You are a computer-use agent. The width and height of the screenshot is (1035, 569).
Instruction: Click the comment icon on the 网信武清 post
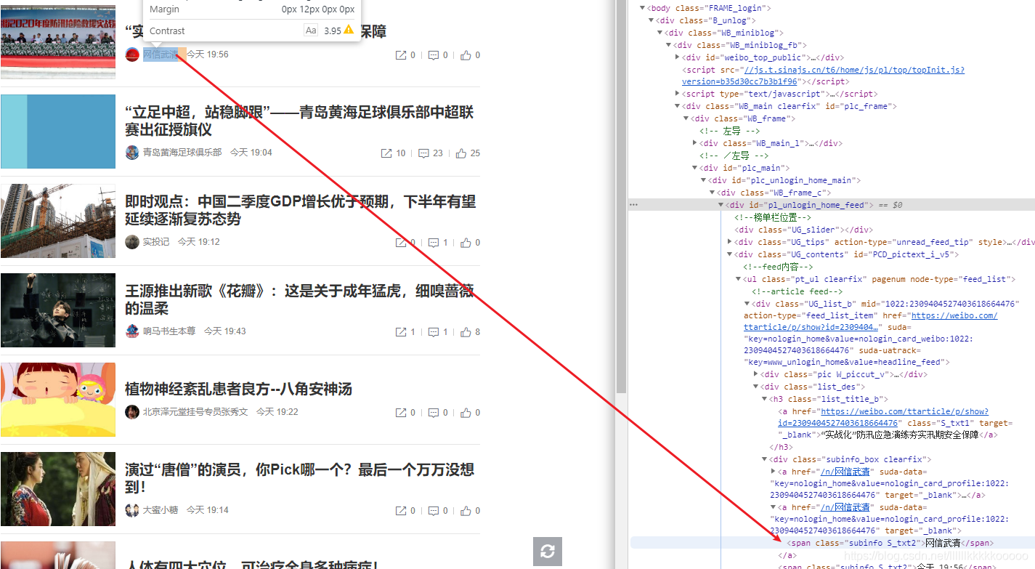[434, 55]
